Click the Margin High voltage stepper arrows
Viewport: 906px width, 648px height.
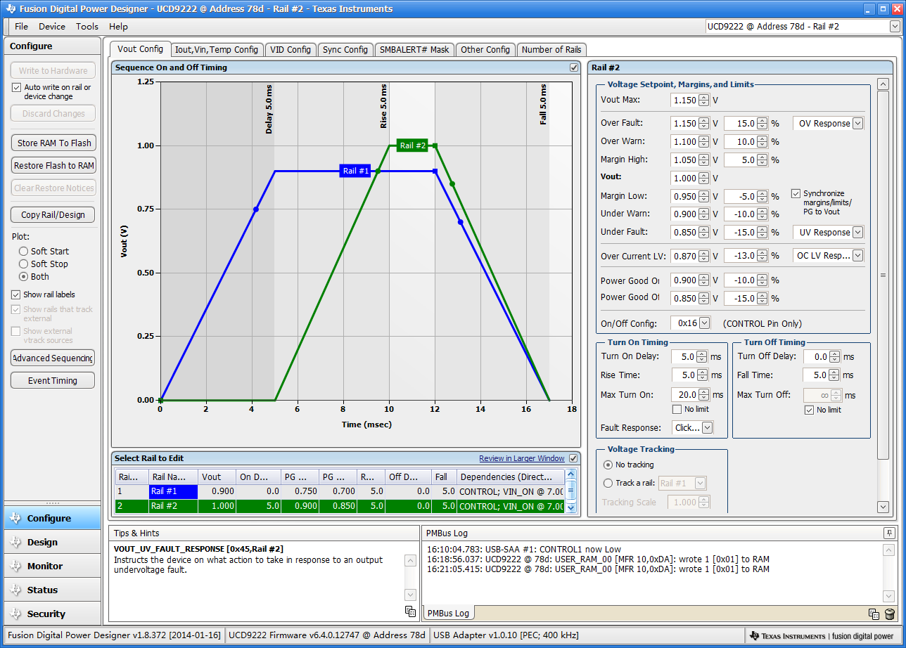pos(704,160)
